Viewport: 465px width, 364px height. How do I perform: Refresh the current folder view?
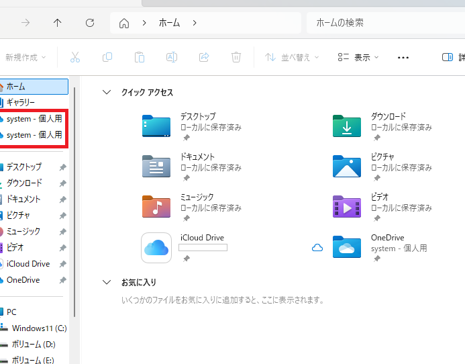90,23
